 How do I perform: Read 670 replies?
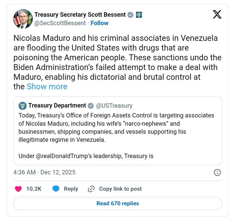click(x=118, y=203)
